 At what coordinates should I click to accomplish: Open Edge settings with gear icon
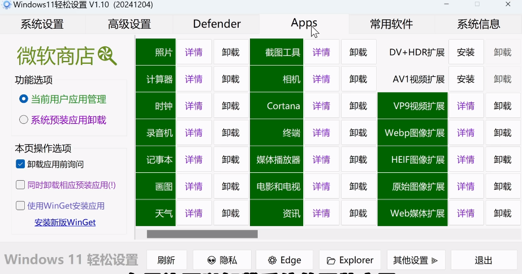click(284, 260)
